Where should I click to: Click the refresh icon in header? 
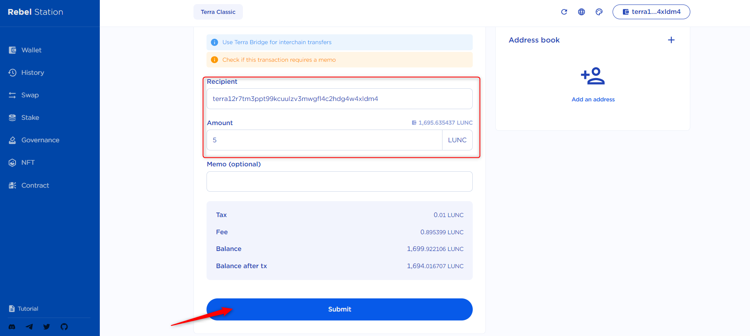(564, 12)
